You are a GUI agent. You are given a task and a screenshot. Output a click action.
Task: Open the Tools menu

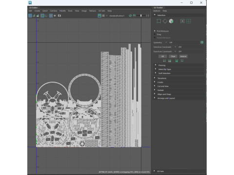[70, 11]
